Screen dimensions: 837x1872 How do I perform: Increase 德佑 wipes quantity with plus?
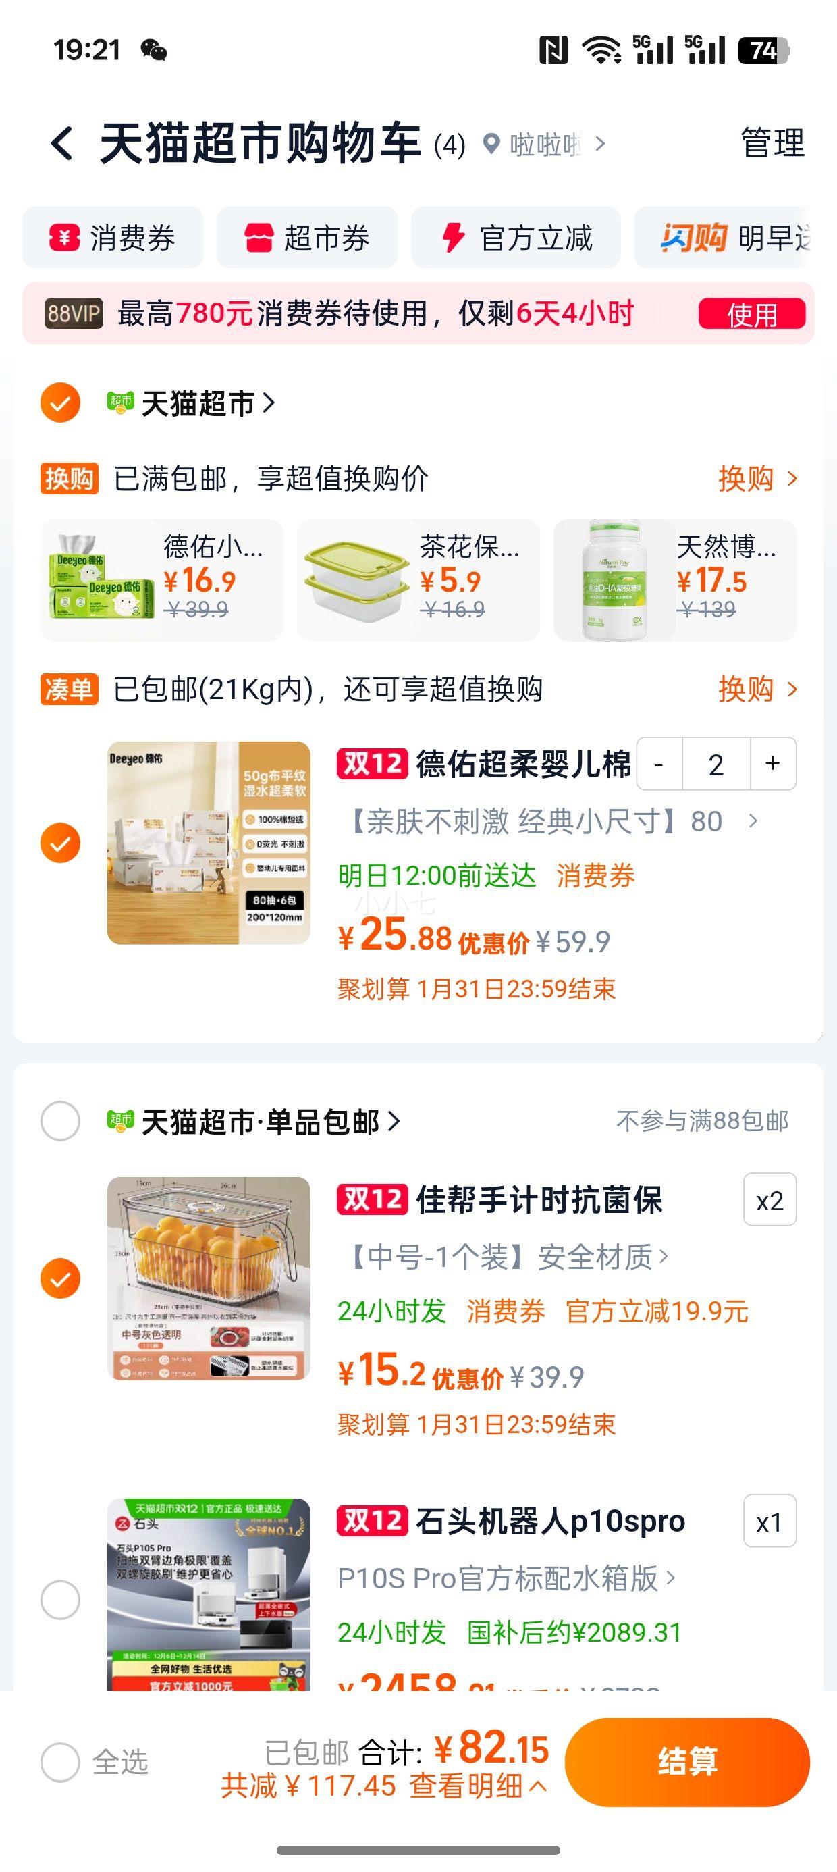coord(772,764)
